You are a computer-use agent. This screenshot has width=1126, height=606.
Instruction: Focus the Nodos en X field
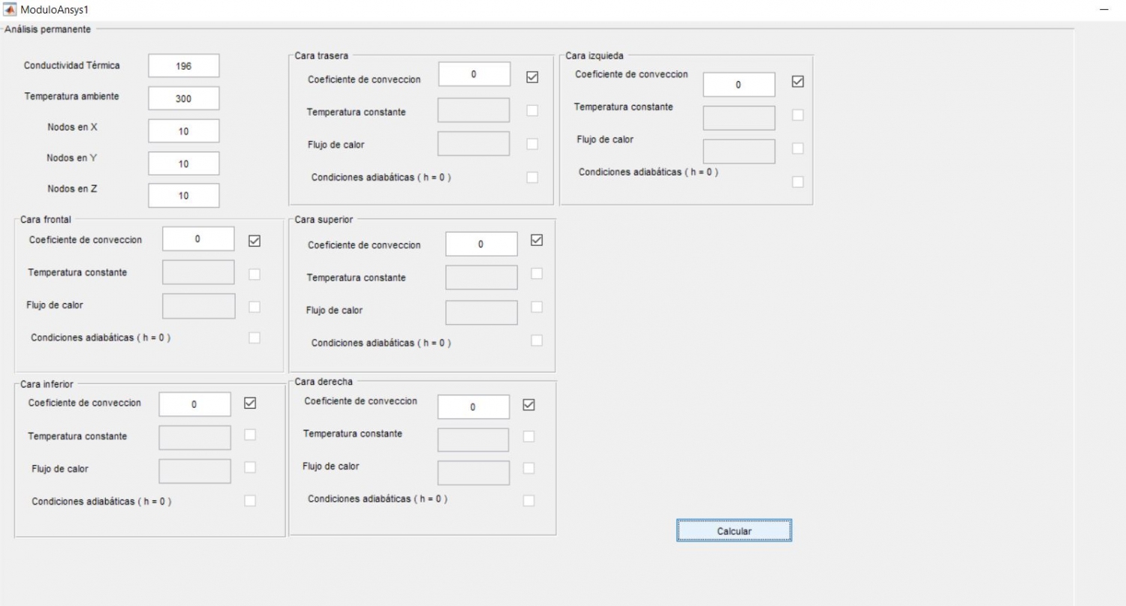pos(184,130)
